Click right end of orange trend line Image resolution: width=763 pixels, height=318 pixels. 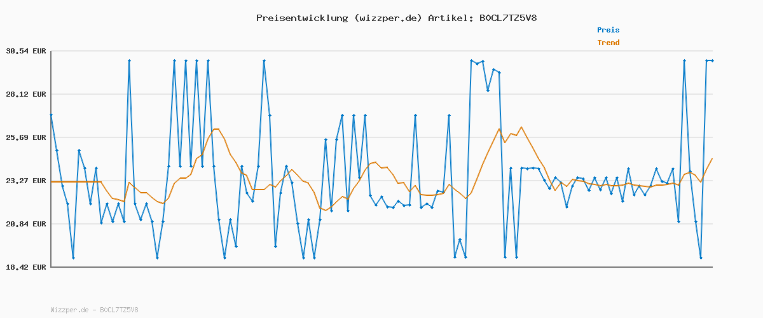pyautogui.click(x=712, y=158)
